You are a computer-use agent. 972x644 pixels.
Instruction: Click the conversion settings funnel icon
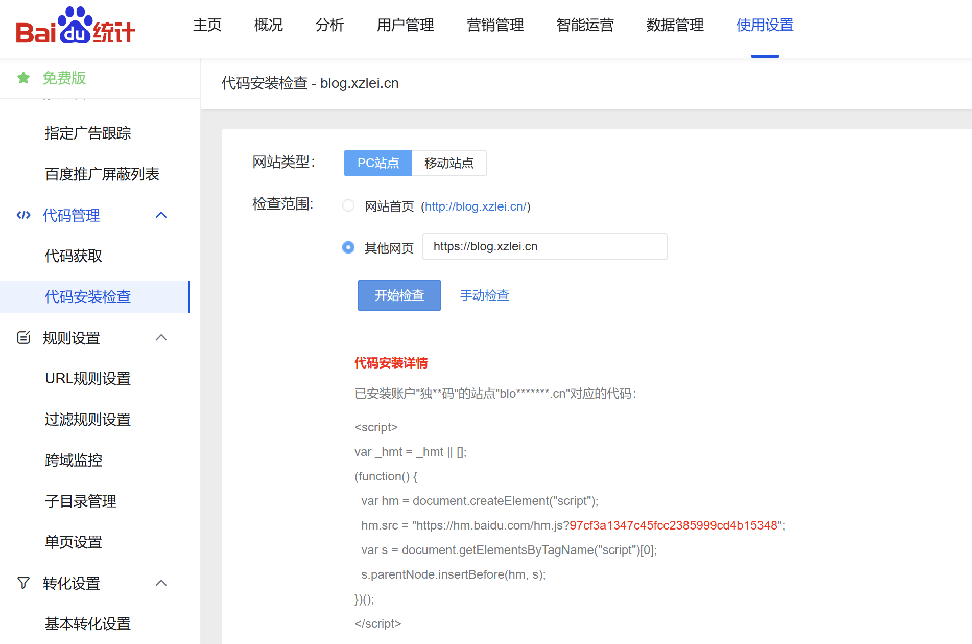pyautogui.click(x=23, y=583)
